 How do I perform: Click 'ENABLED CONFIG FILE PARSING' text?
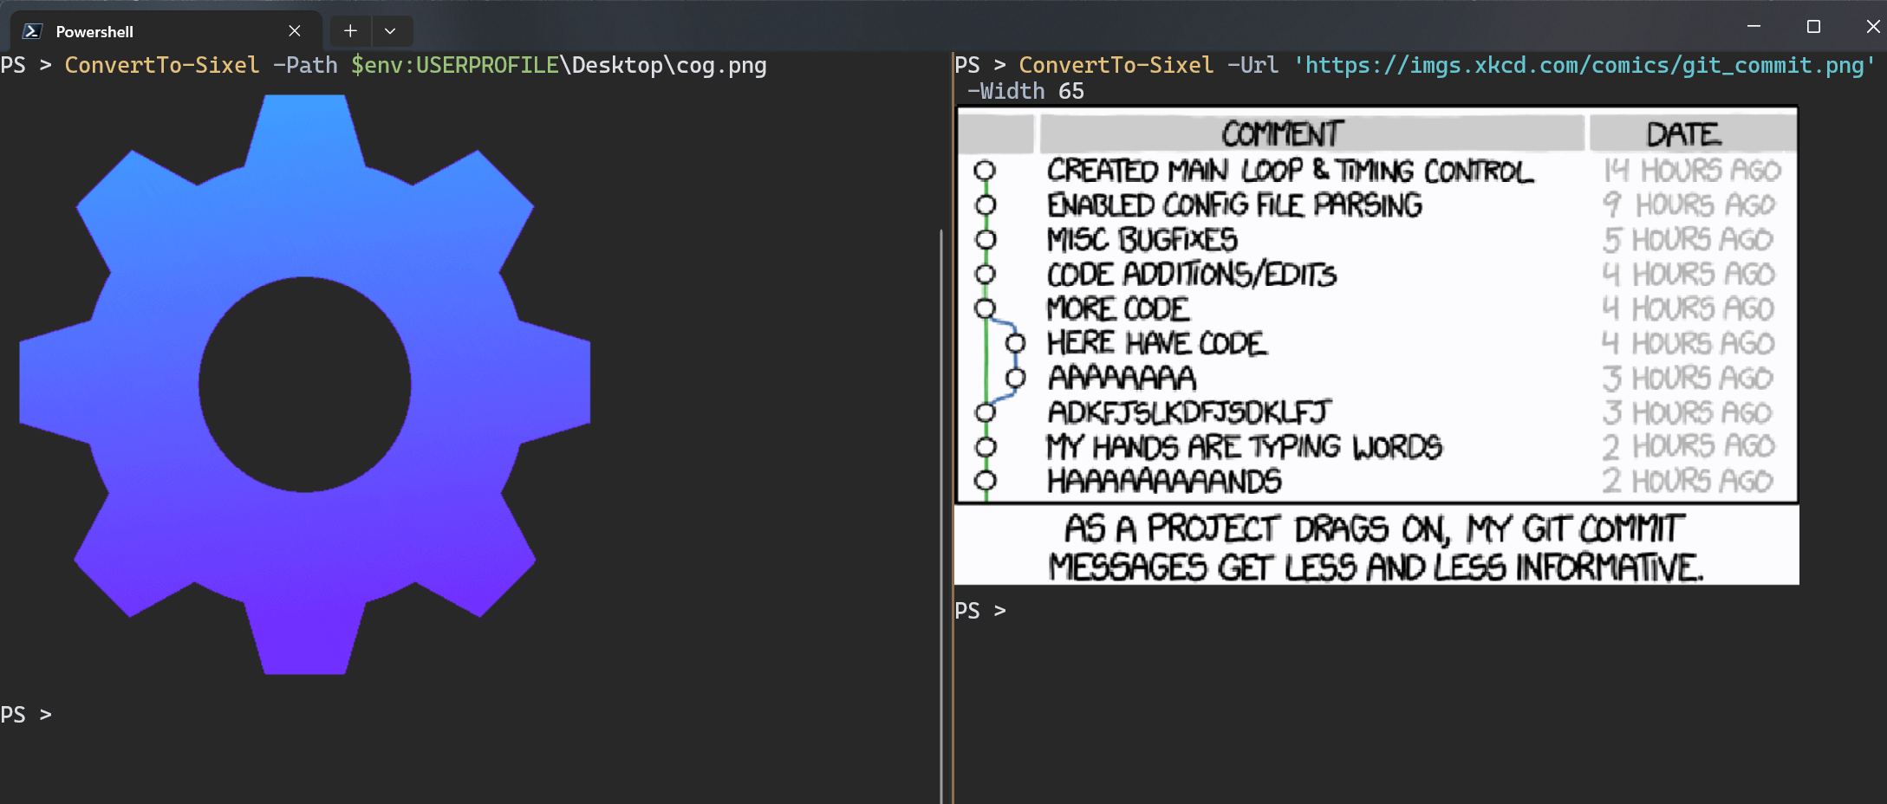1234,205
